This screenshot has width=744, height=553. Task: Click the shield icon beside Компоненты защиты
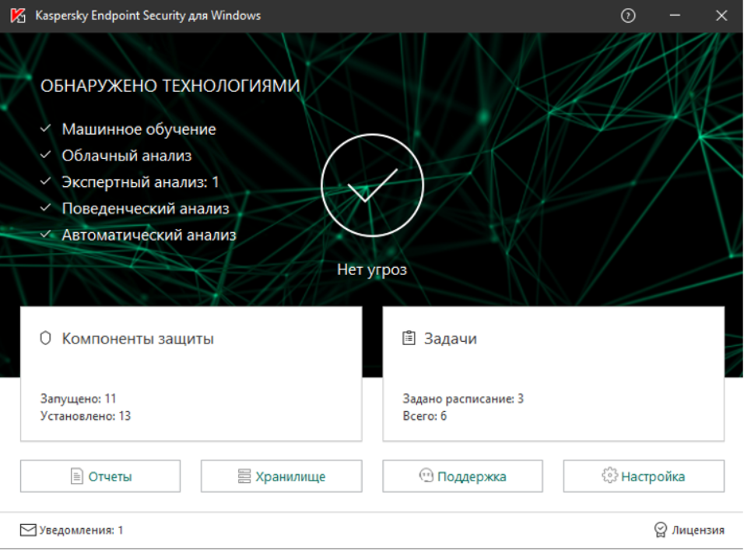(46, 338)
